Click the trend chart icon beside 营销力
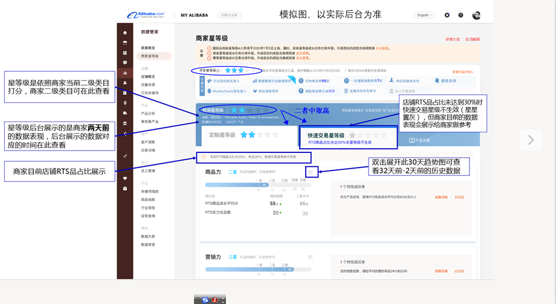 coord(311,257)
